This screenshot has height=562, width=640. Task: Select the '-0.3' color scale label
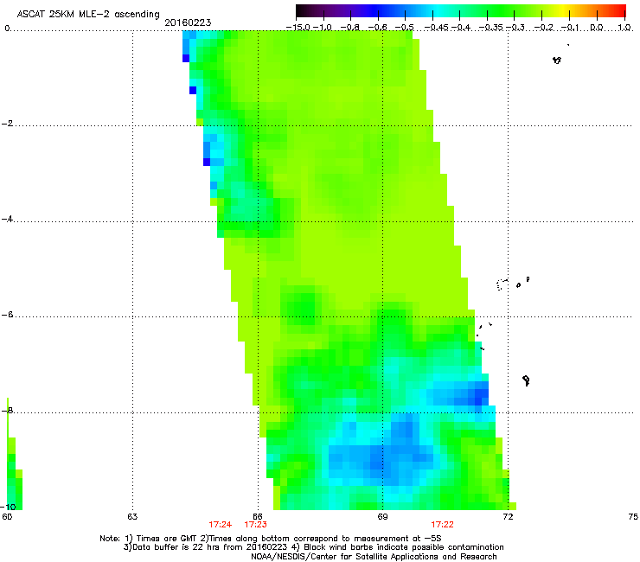pyautogui.click(x=515, y=28)
